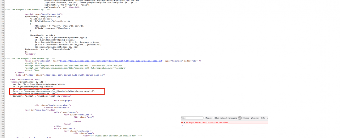
Task: Click the body id="order" tag line
Action: 60,75
